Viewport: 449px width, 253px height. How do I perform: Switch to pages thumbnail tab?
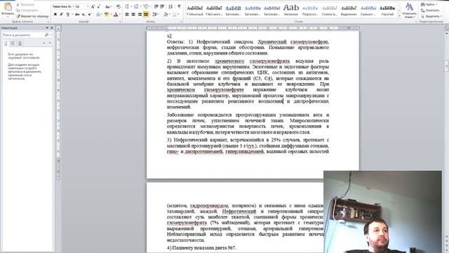[13, 44]
